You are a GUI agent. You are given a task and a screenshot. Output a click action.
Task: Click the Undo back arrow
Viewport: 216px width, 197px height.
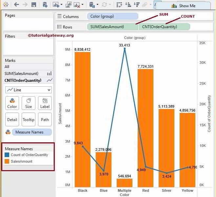16,5
